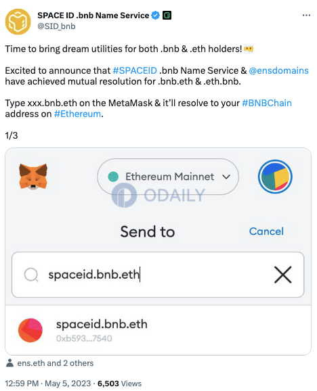
Task: Click the network dropdown chevron arrow
Action: click(x=226, y=177)
